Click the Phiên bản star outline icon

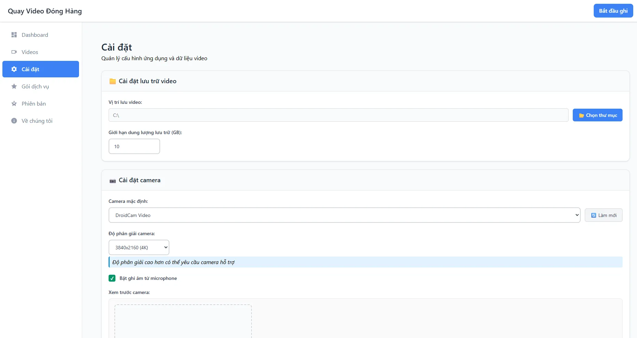14,103
